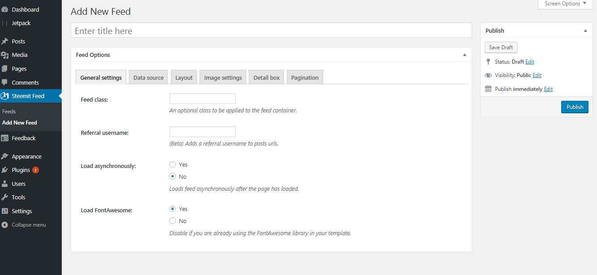Image resolution: width=597 pixels, height=275 pixels.
Task: Click the Pages icon in sidebar
Action: click(x=4, y=69)
